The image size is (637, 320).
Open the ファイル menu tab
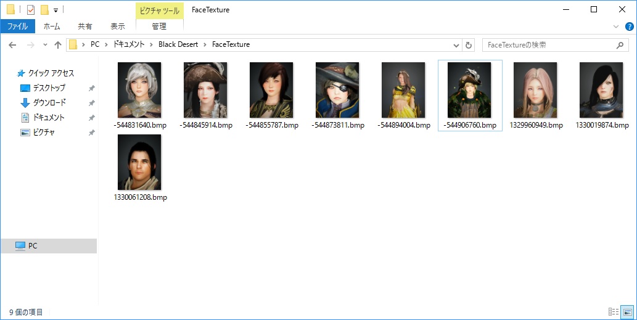tap(17, 27)
